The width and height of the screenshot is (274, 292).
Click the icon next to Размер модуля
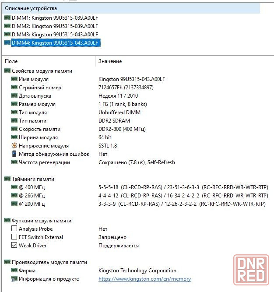click(14, 104)
